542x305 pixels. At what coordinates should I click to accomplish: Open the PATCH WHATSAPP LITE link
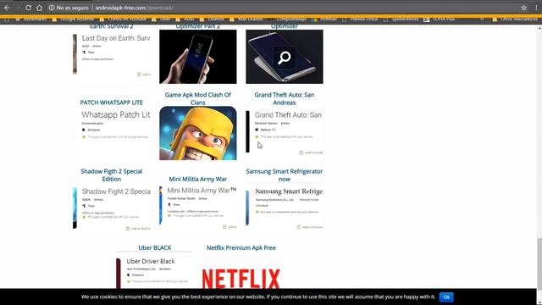click(111, 103)
